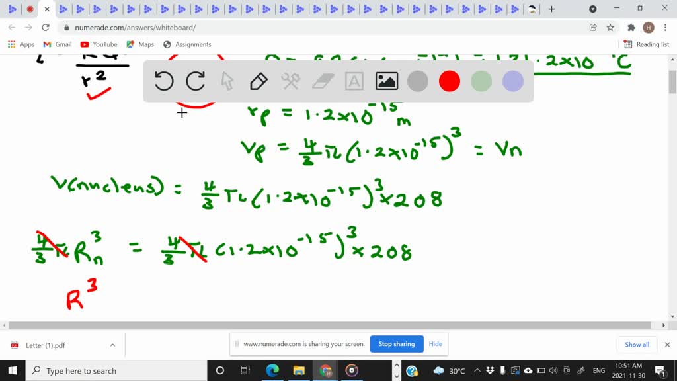Hide the screen sharing notification bar

coord(435,344)
